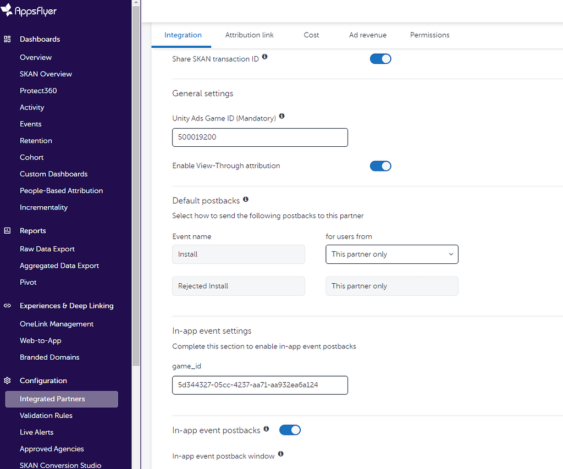This screenshot has height=469, width=563.
Task: Click the Share SKAN transaction ID info icon
Action: [264, 56]
